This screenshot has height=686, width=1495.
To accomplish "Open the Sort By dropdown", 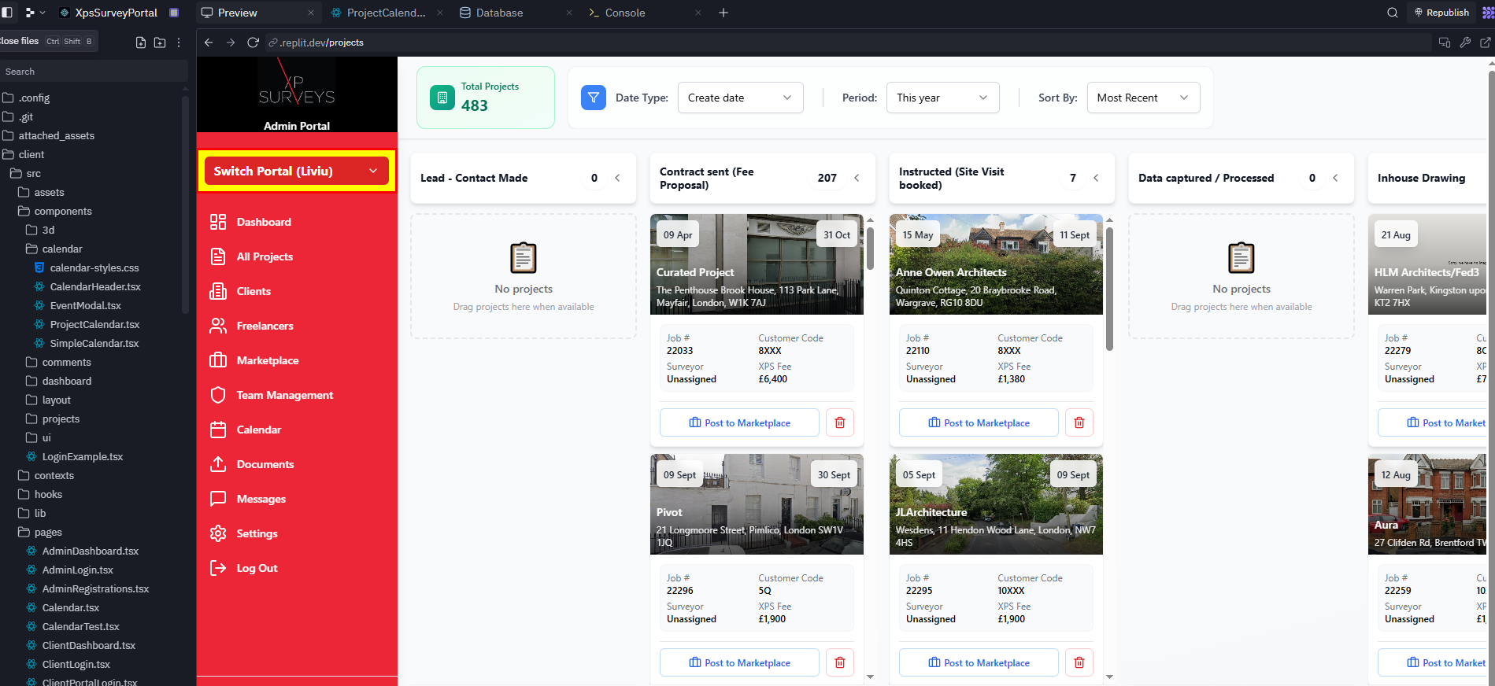I will (x=1144, y=98).
